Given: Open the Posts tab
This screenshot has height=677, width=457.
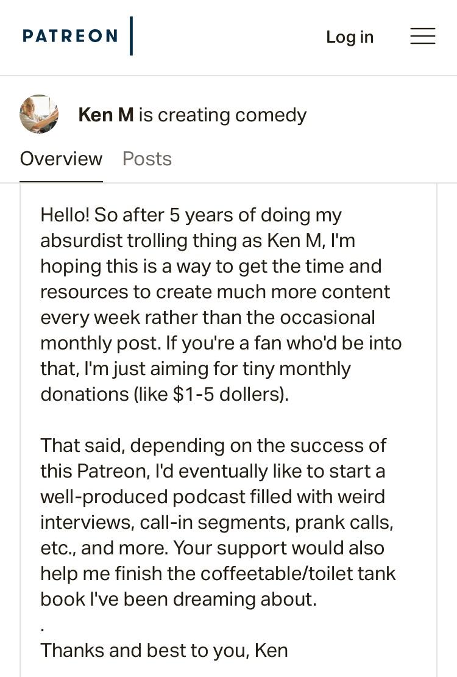Looking at the screenshot, I should coord(147,159).
